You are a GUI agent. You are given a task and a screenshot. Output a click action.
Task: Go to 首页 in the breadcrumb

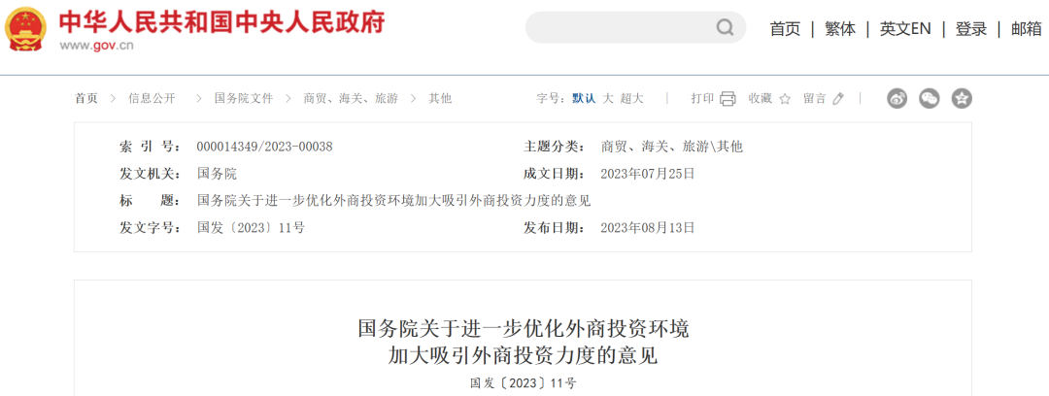[86, 98]
